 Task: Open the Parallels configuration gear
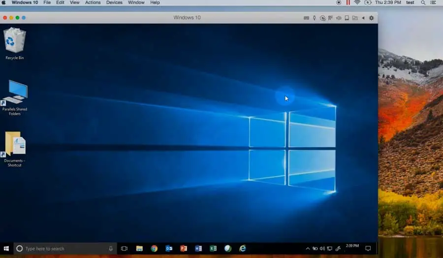(x=372, y=18)
